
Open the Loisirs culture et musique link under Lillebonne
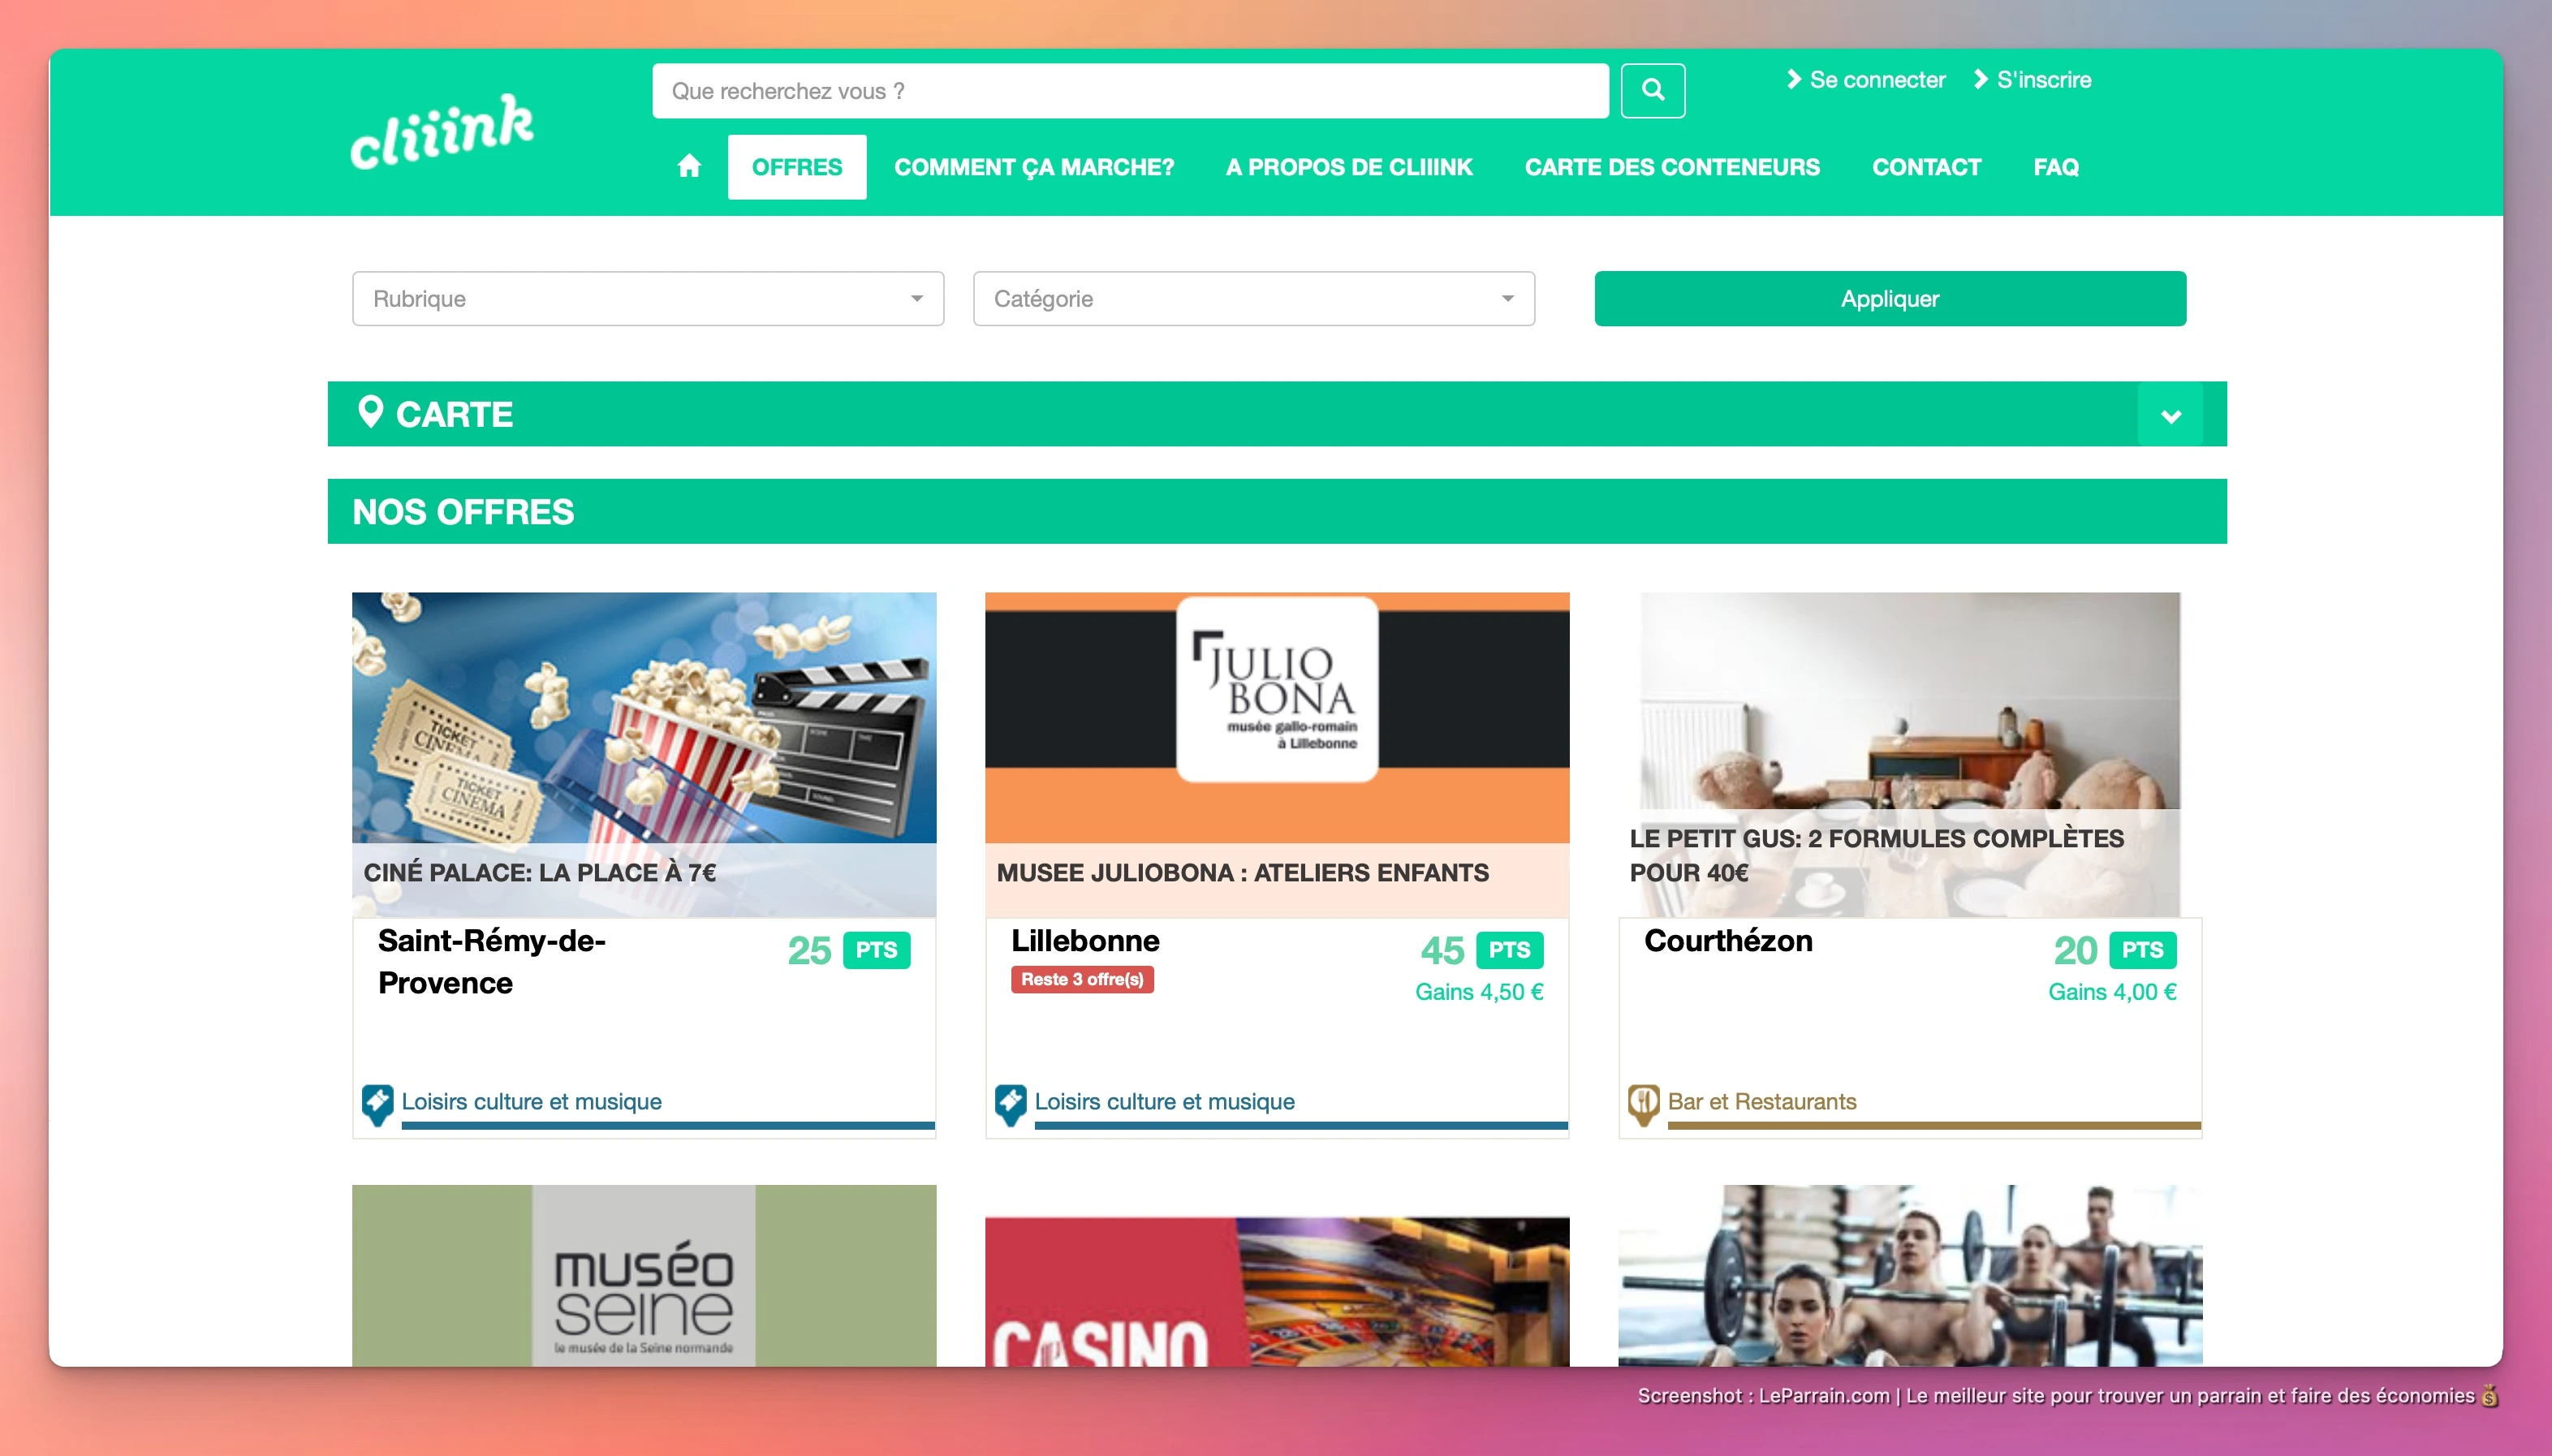coord(1164,1101)
